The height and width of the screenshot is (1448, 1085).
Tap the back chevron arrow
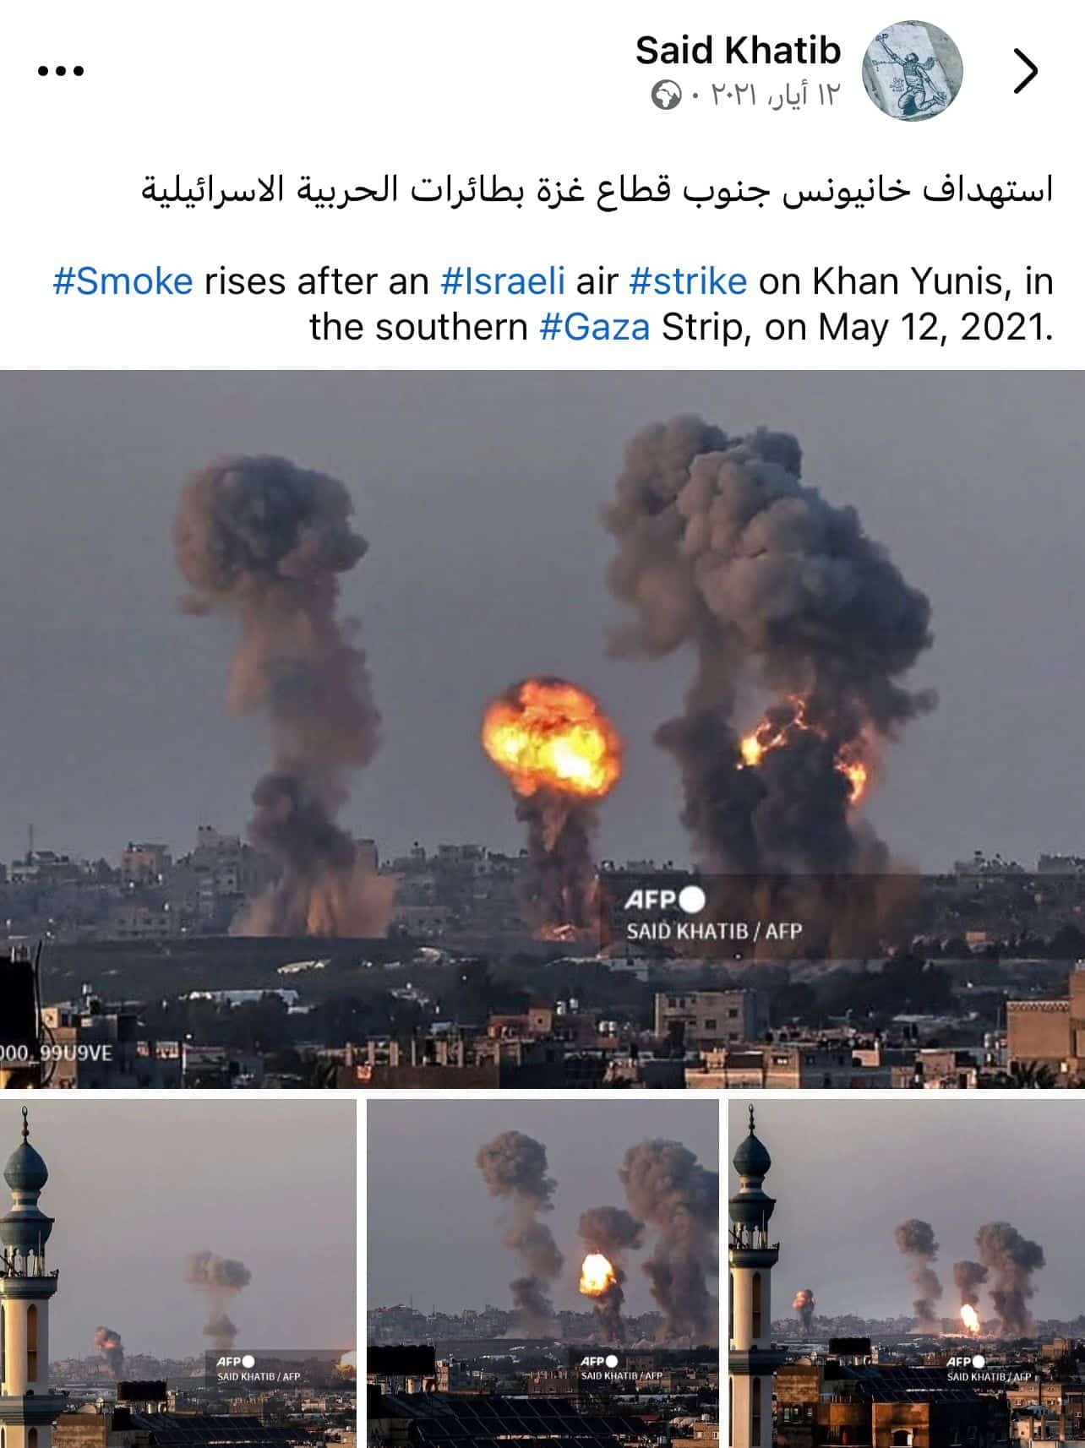(1025, 72)
